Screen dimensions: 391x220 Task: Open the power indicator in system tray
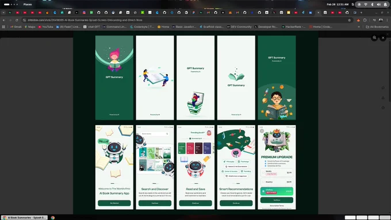[x=385, y=4]
